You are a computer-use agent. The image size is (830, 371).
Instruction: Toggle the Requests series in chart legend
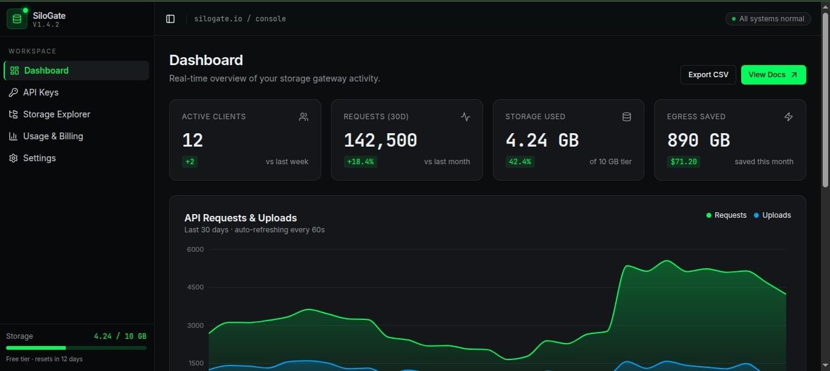click(x=726, y=215)
